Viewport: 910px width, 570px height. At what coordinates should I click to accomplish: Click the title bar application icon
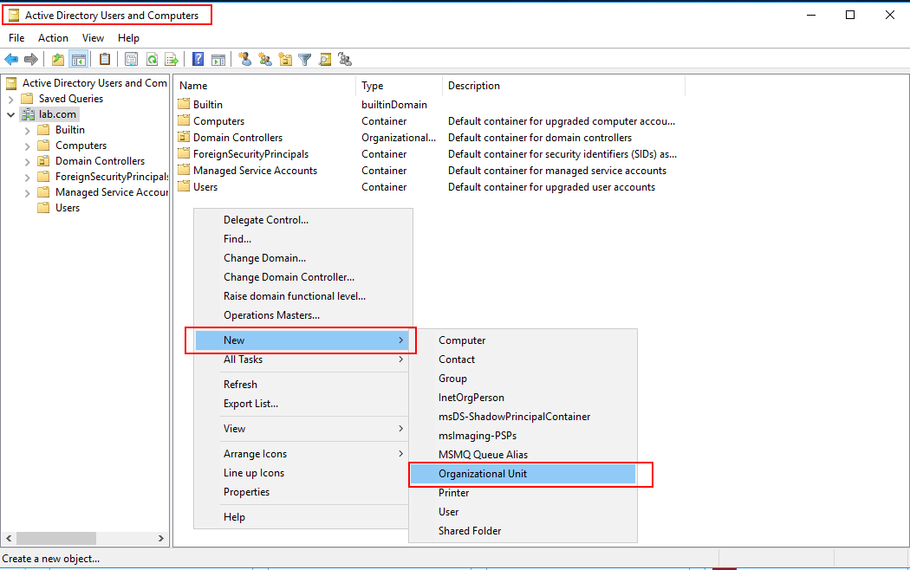13,16
